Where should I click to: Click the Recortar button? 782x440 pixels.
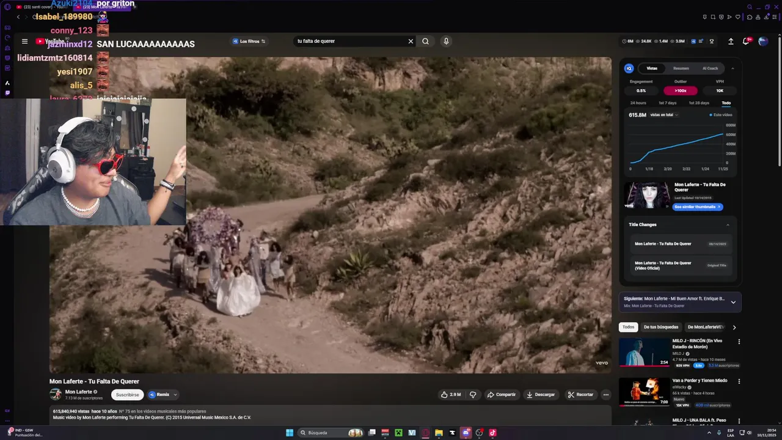pyautogui.click(x=580, y=395)
